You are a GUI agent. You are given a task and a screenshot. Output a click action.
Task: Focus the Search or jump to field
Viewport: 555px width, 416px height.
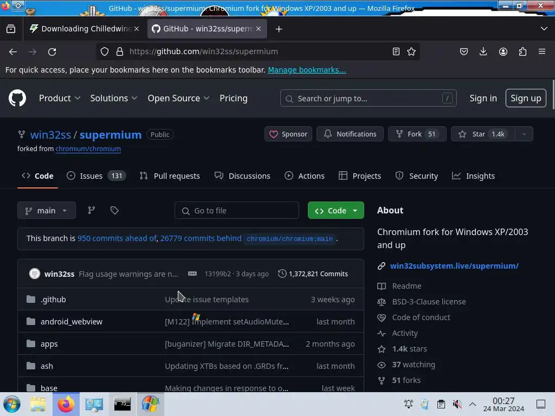(368, 99)
